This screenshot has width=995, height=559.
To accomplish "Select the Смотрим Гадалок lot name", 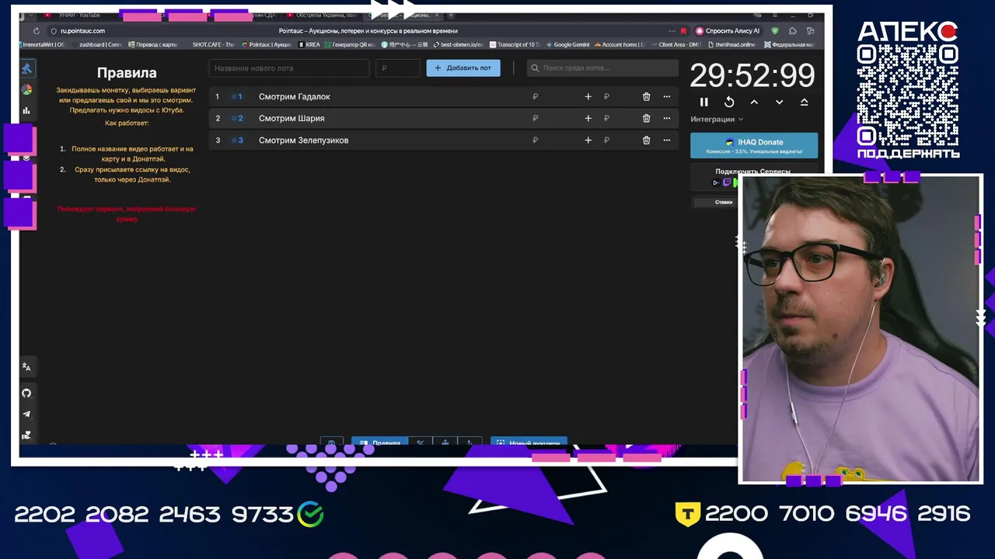I will tap(295, 96).
